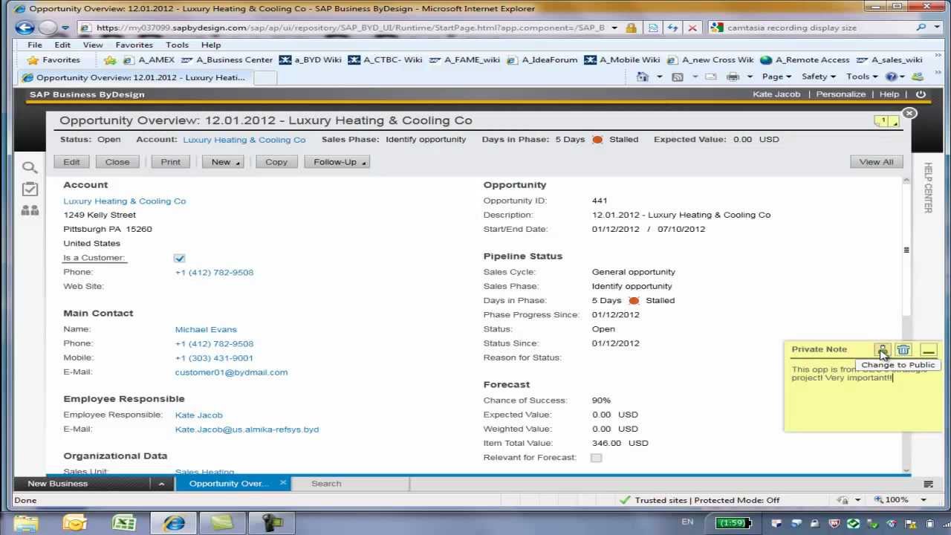The width and height of the screenshot is (951, 535).
Task: Open the Page dropdown menu
Action: point(776,77)
